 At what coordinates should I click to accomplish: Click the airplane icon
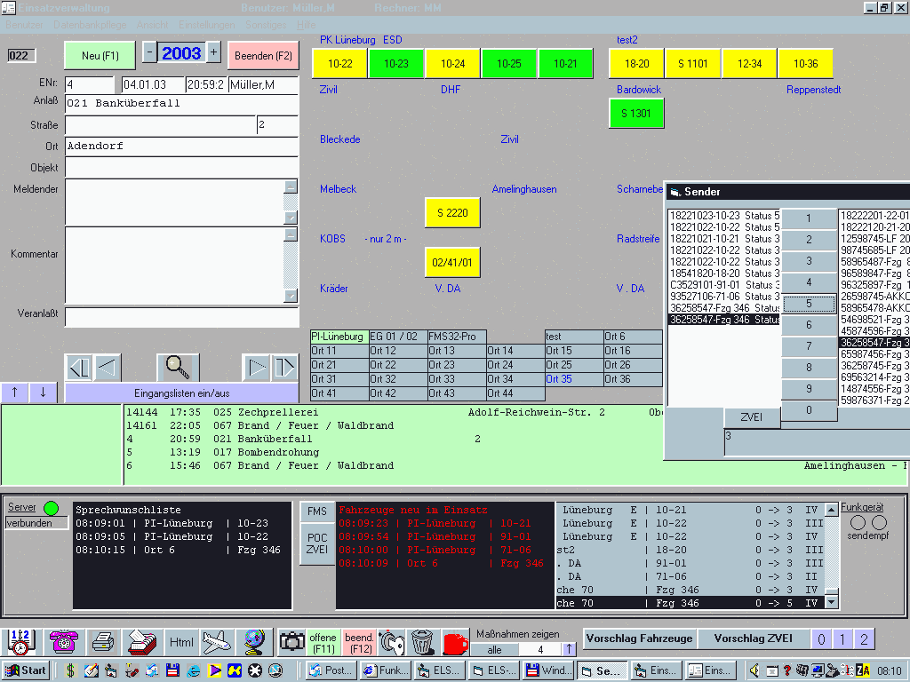tap(216, 641)
